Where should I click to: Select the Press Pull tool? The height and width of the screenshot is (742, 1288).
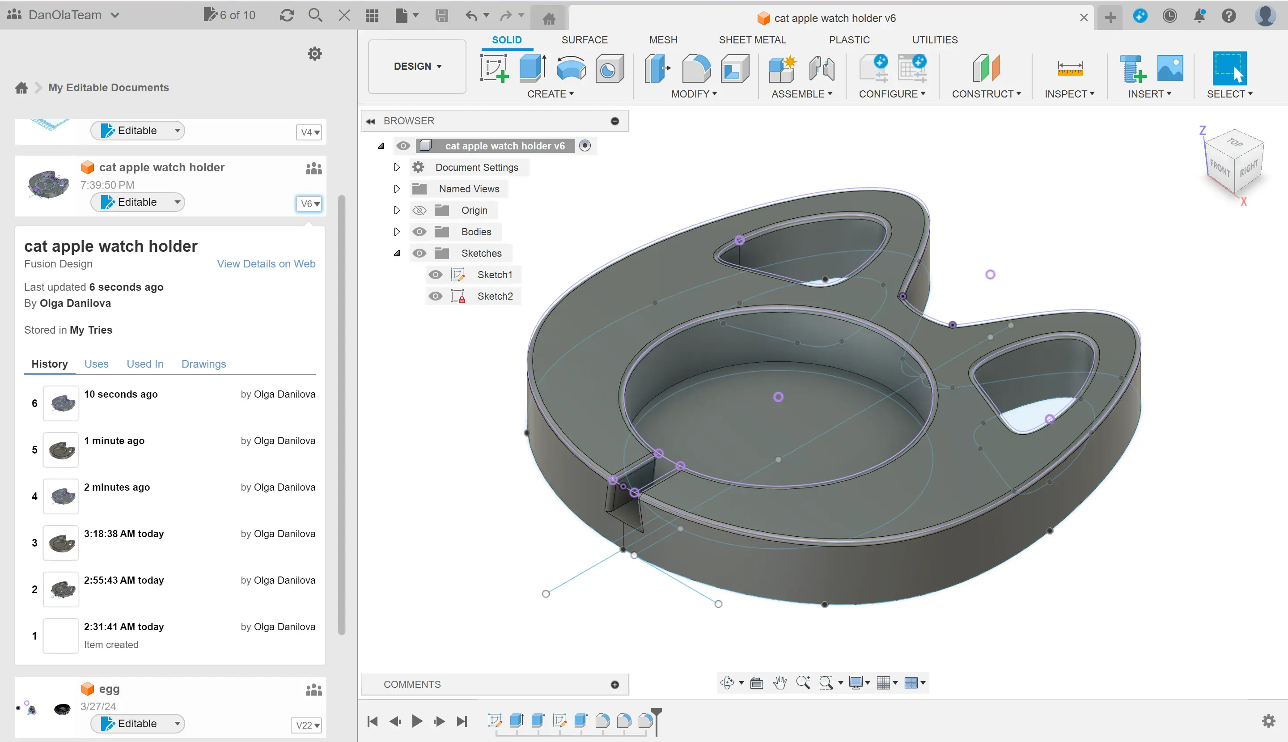657,68
